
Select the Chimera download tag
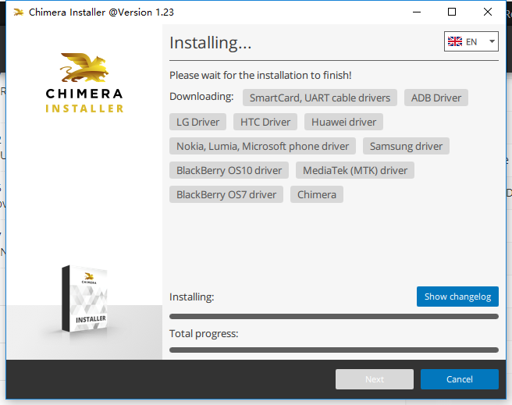(316, 194)
